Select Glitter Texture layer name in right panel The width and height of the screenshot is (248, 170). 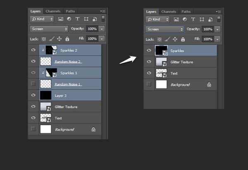click(x=182, y=62)
